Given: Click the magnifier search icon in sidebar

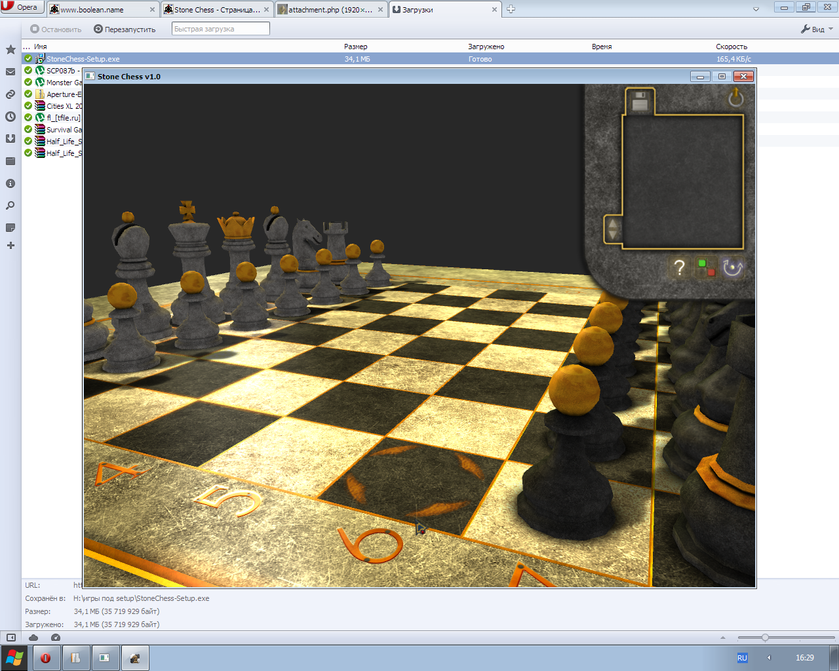Looking at the screenshot, I should pyautogui.click(x=10, y=206).
